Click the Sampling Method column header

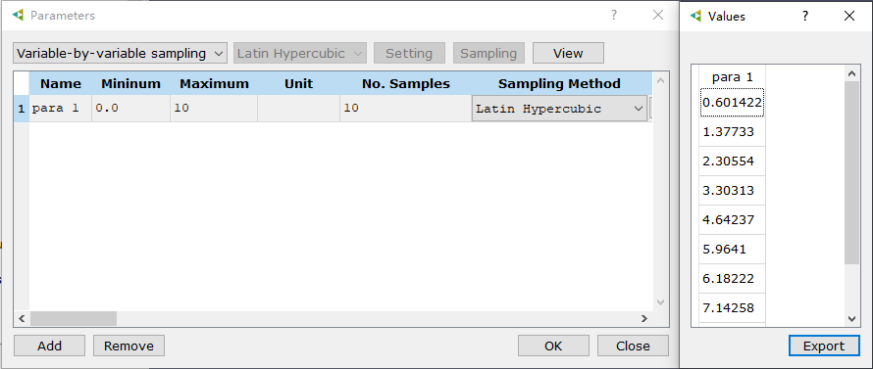(559, 84)
